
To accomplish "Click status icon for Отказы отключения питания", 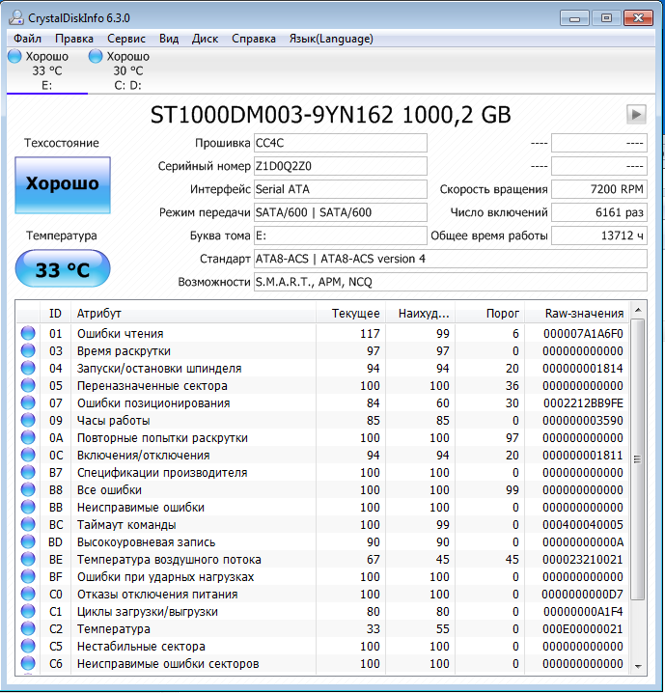I will tap(28, 594).
